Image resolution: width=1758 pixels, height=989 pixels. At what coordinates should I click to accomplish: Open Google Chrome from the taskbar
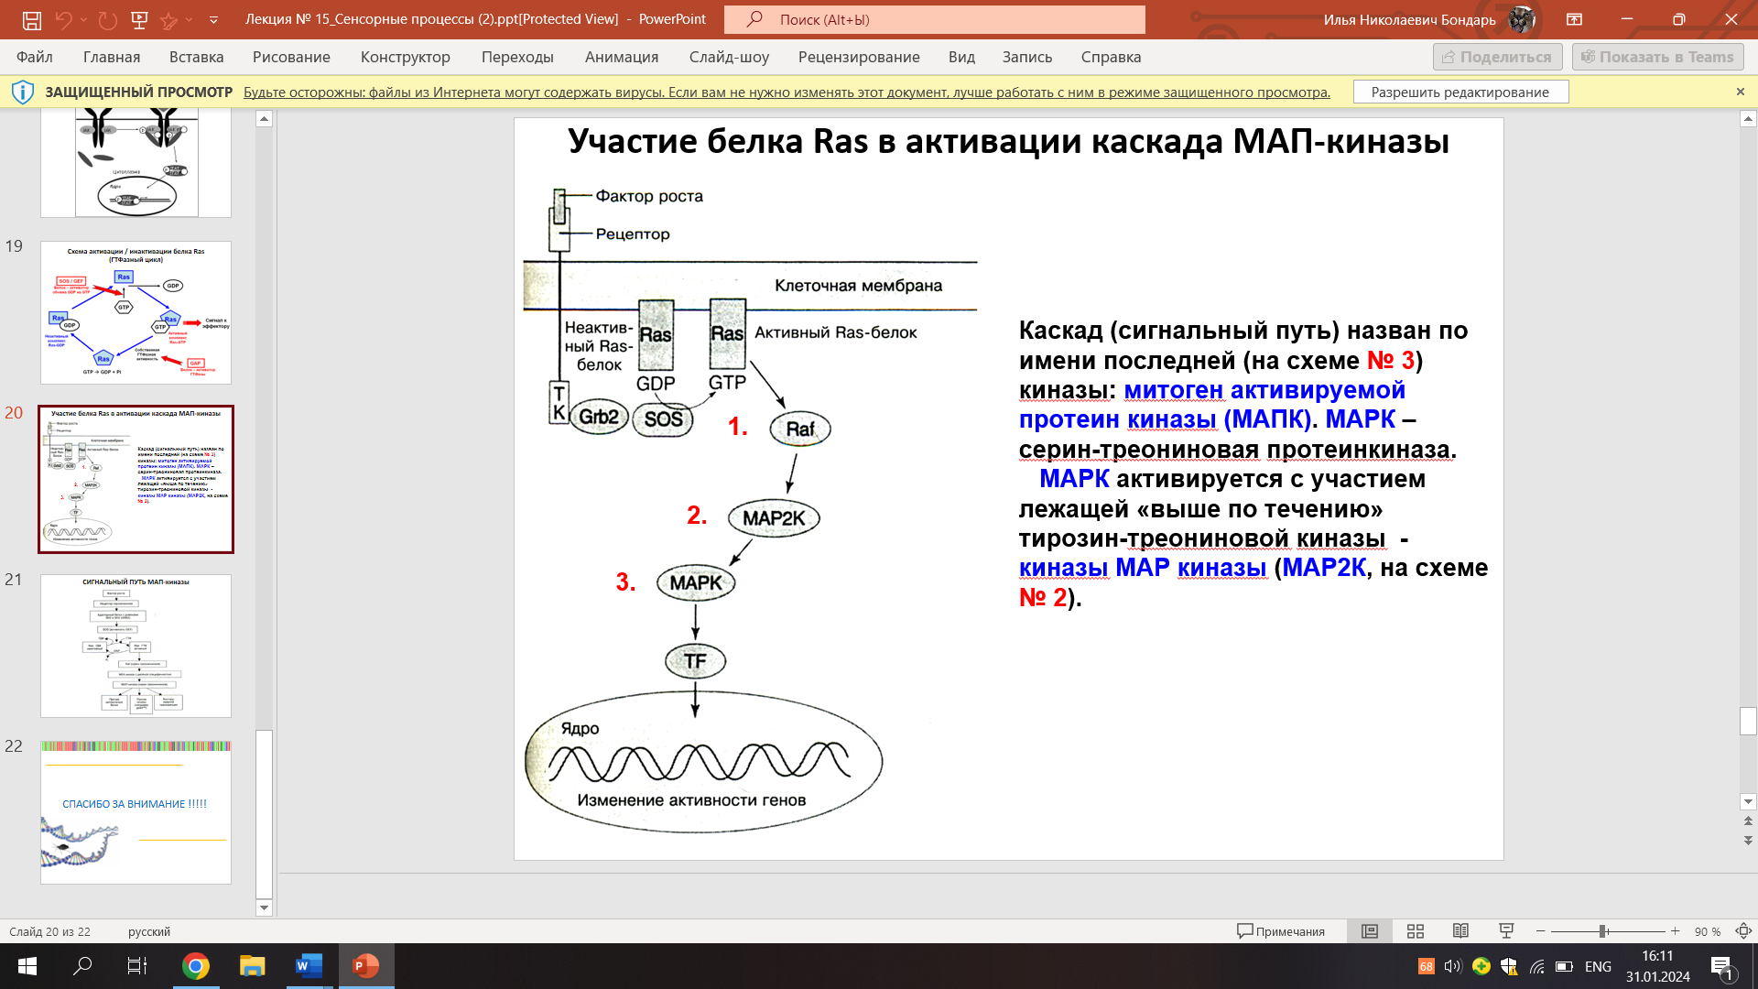[195, 966]
